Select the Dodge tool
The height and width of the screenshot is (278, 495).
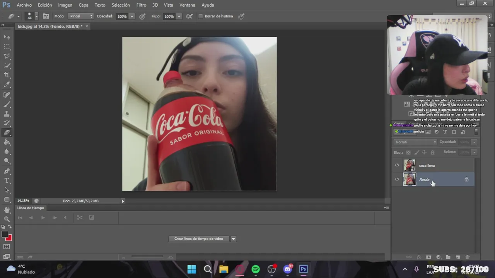(x=7, y=161)
